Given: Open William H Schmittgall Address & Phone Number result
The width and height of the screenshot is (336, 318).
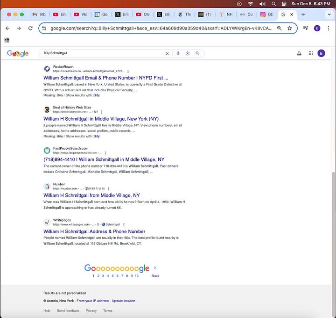Looking at the screenshot, I should click(94, 231).
